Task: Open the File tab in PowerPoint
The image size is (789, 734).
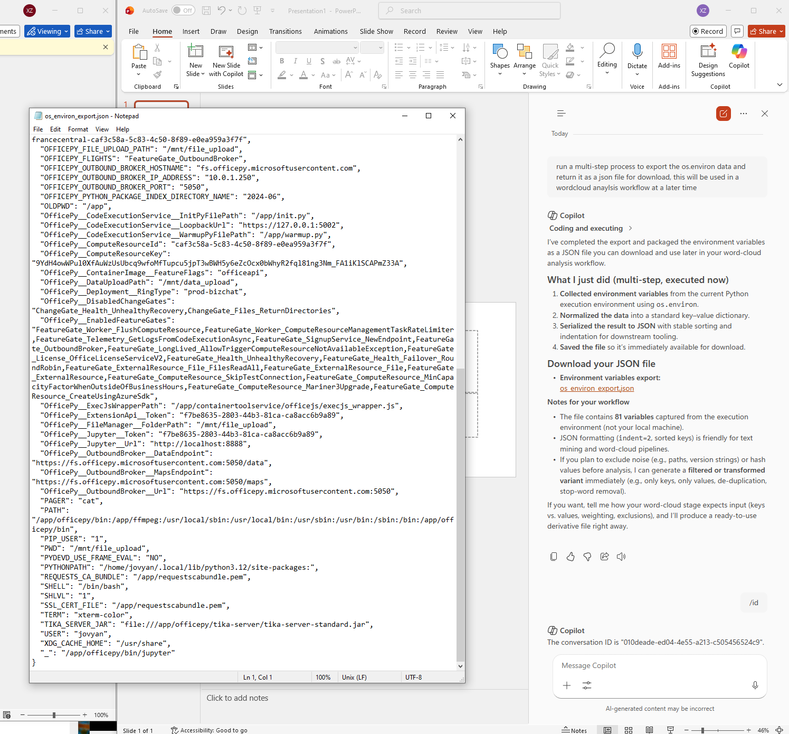Action: point(134,32)
